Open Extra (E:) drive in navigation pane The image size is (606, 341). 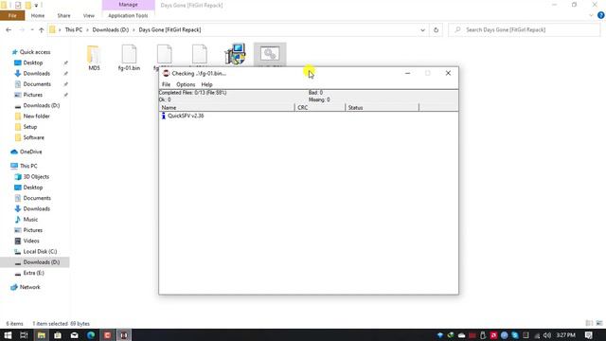pyautogui.click(x=34, y=273)
